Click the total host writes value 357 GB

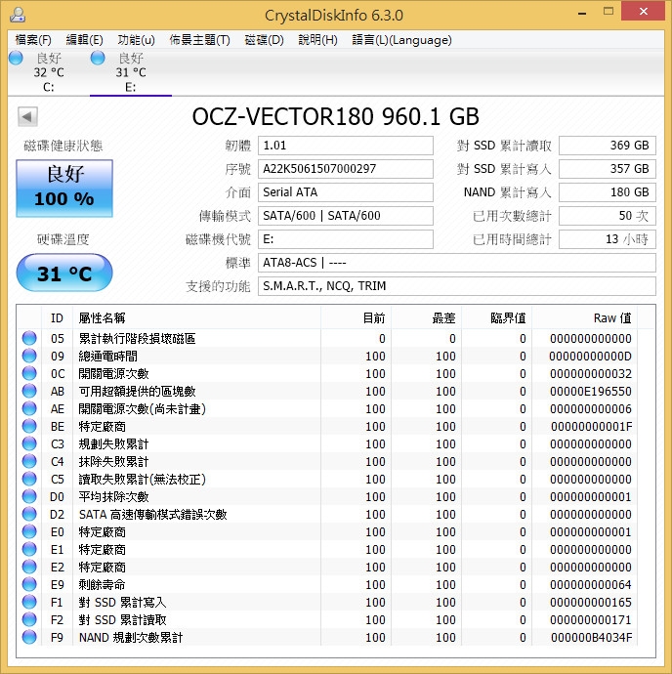[608, 168]
